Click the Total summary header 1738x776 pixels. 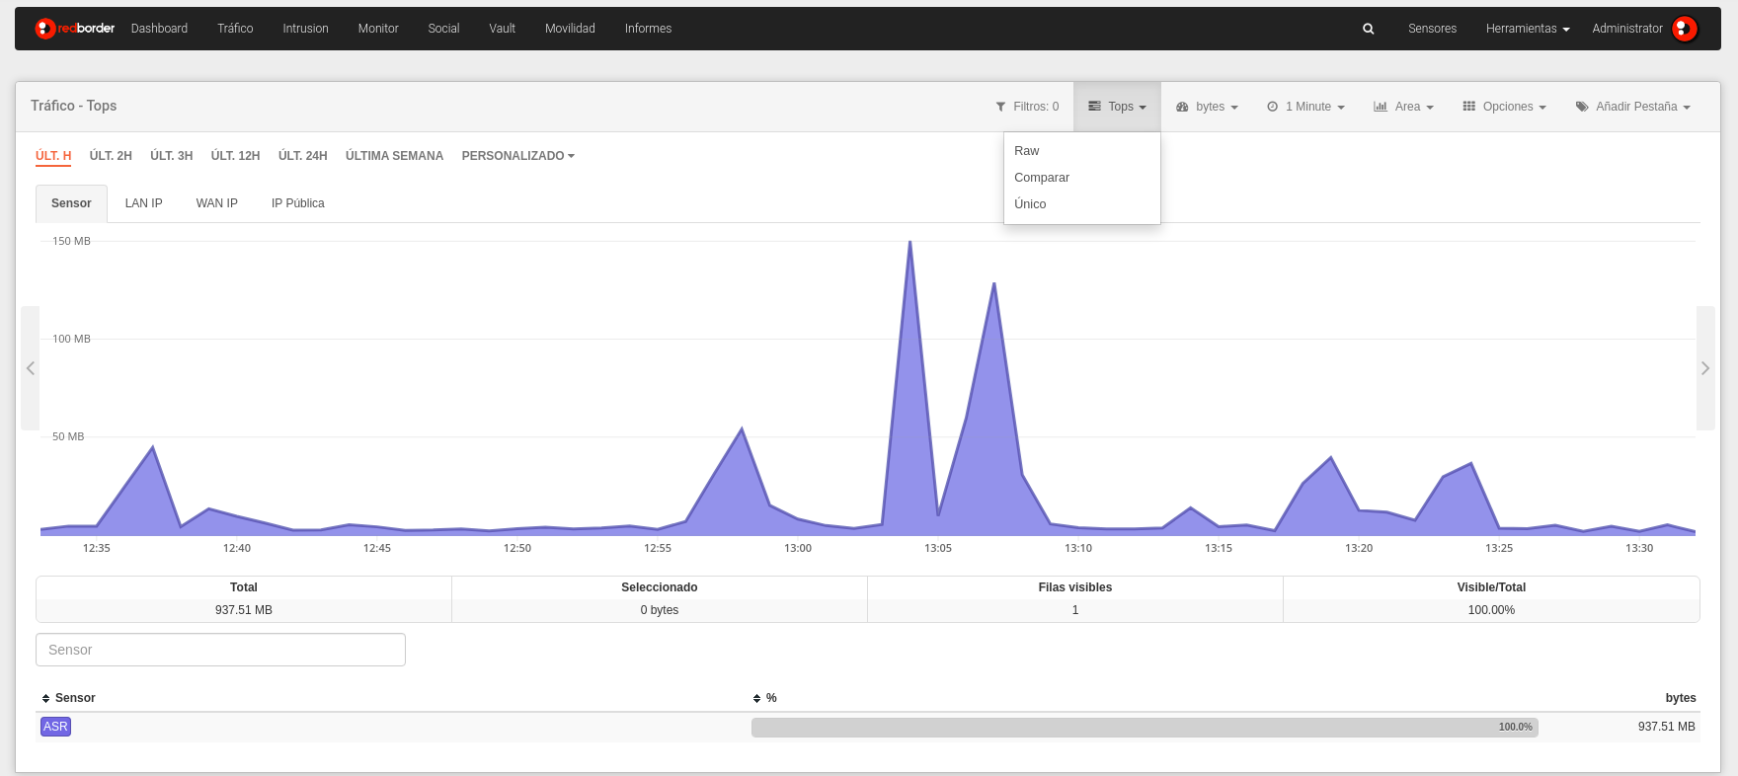click(x=244, y=587)
